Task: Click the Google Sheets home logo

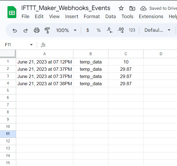Action: point(12,13)
